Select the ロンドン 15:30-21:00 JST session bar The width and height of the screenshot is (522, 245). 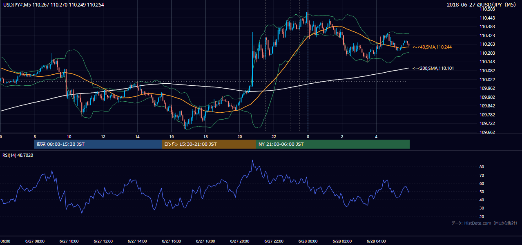(209, 144)
